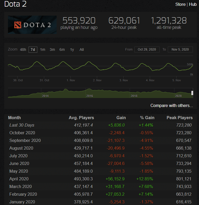This screenshot has height=205, width=199.
Task: Open Compare with others link
Action: [171, 105]
